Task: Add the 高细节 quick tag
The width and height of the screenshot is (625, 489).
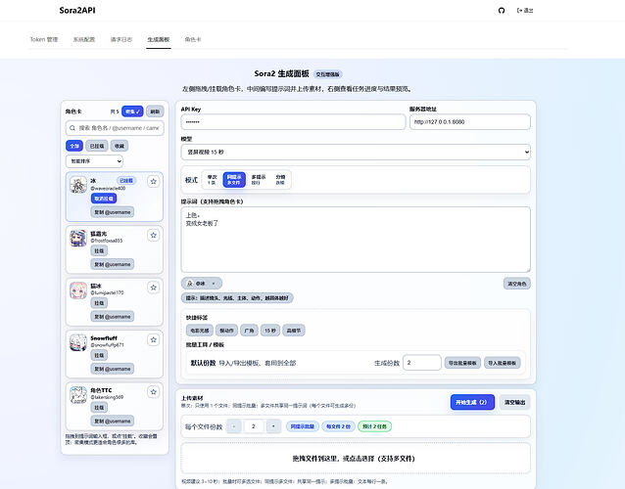Action: [x=294, y=331]
